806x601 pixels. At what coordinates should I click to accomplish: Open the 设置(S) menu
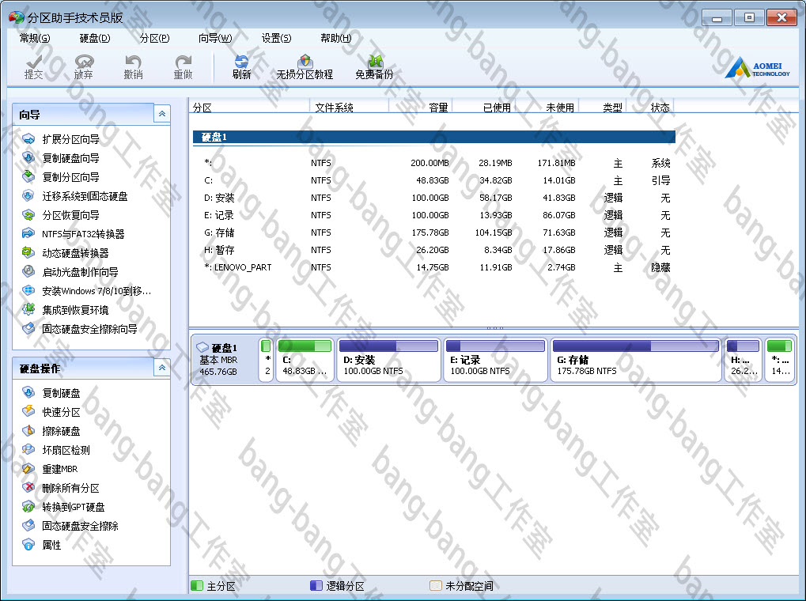point(276,38)
